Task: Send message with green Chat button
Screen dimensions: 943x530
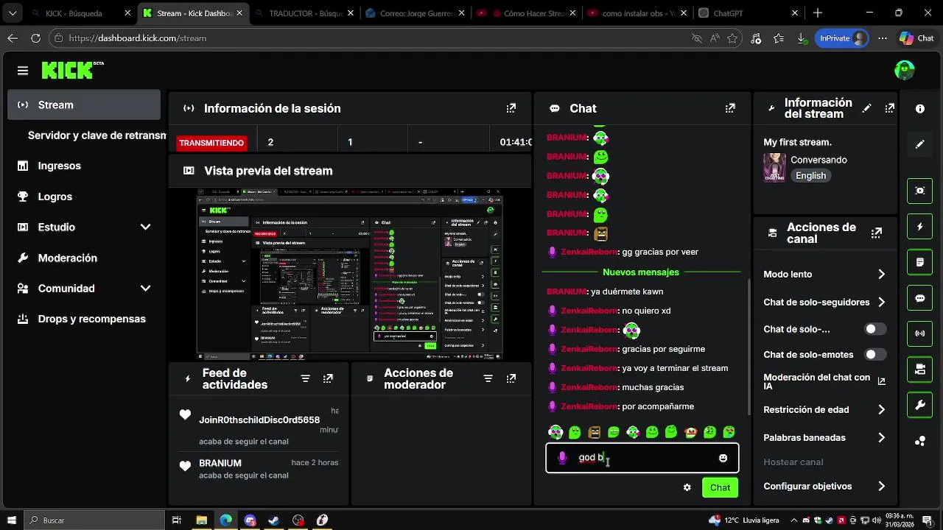Action: (720, 487)
